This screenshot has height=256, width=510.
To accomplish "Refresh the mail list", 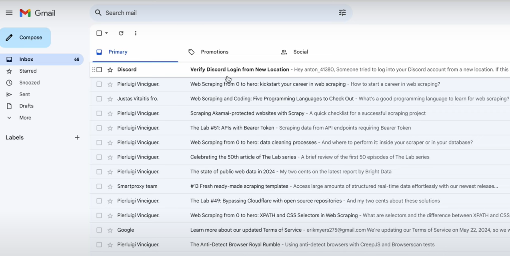I will click(x=121, y=33).
